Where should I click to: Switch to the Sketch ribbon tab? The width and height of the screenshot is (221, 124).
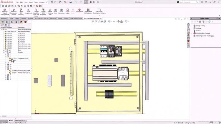pos(17,18)
